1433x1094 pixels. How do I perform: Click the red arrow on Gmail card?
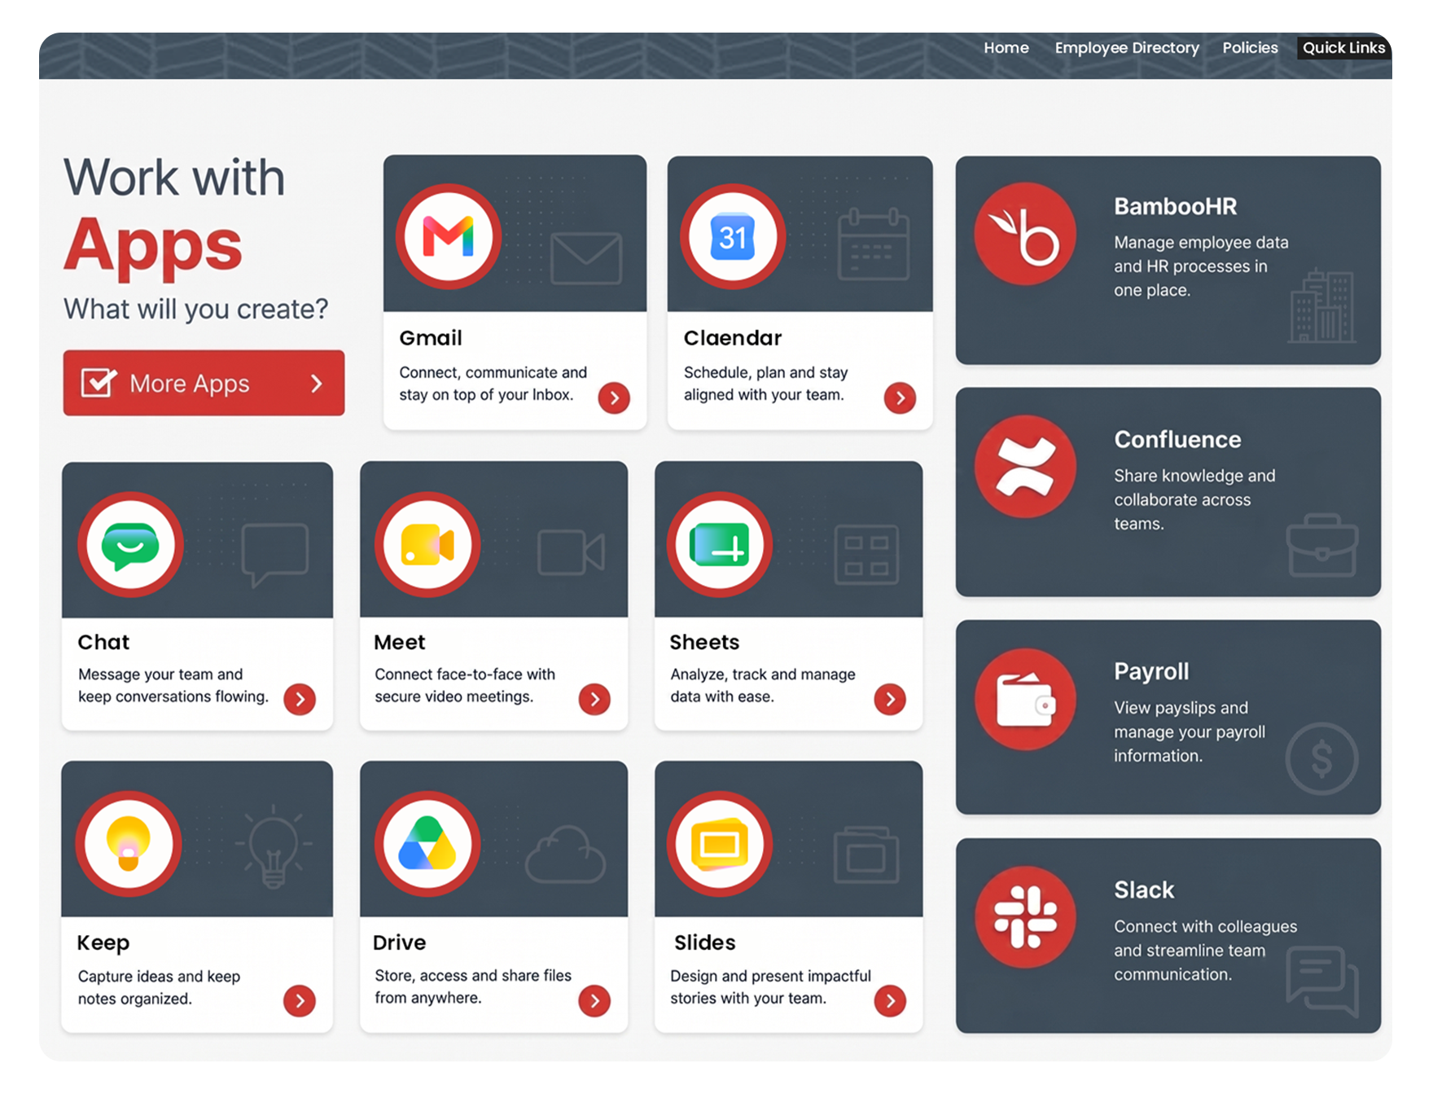[x=614, y=398]
